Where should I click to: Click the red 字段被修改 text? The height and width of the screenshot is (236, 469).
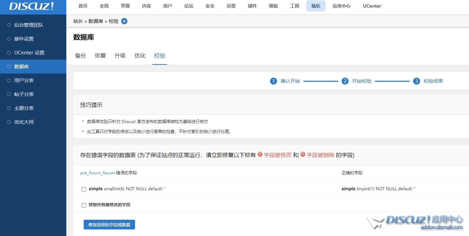tap(278, 155)
